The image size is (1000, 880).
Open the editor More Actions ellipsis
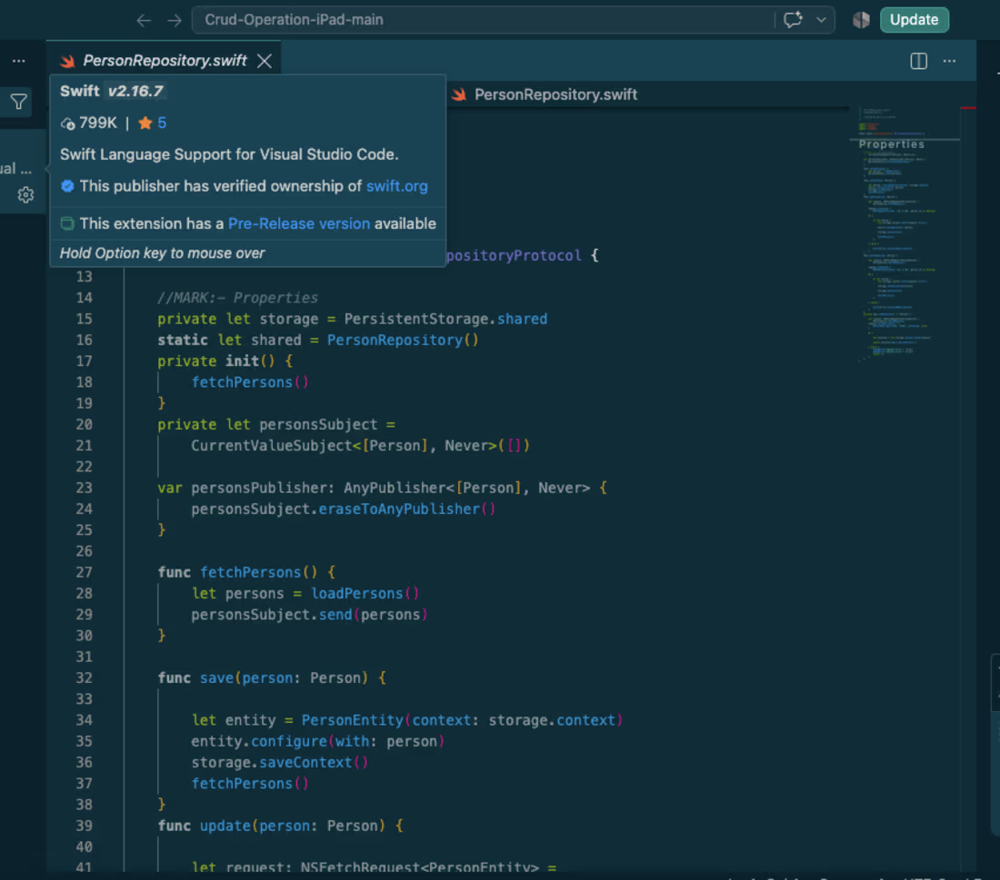tap(949, 61)
